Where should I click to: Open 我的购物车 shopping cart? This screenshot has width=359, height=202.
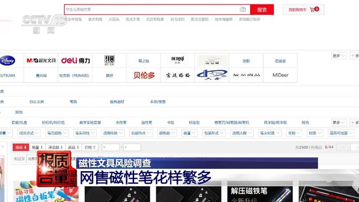[304, 10]
